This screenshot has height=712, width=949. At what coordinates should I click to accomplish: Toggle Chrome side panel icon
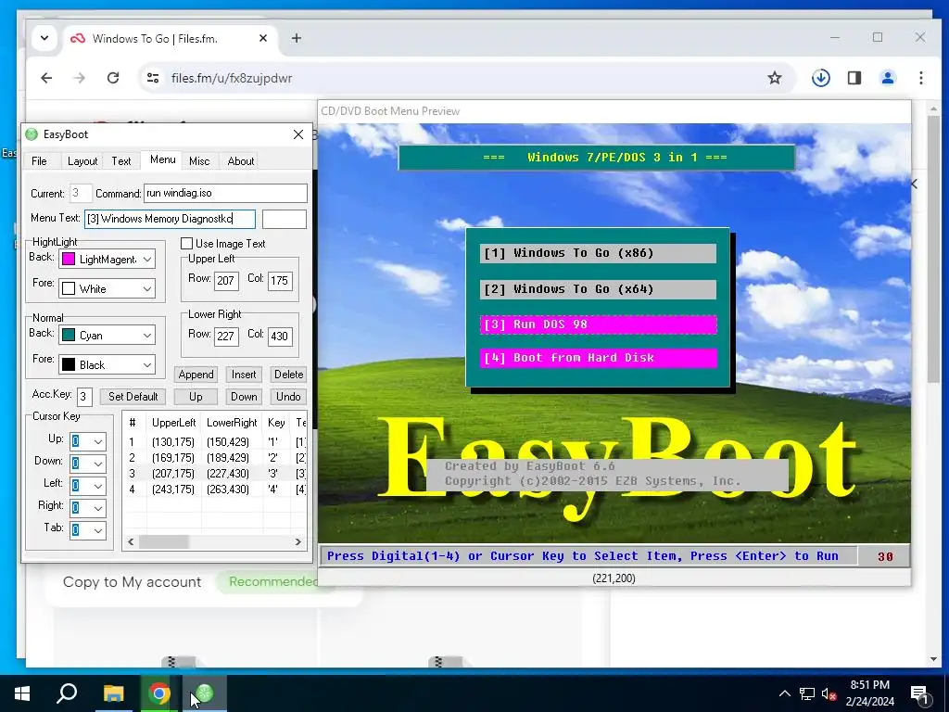854,78
